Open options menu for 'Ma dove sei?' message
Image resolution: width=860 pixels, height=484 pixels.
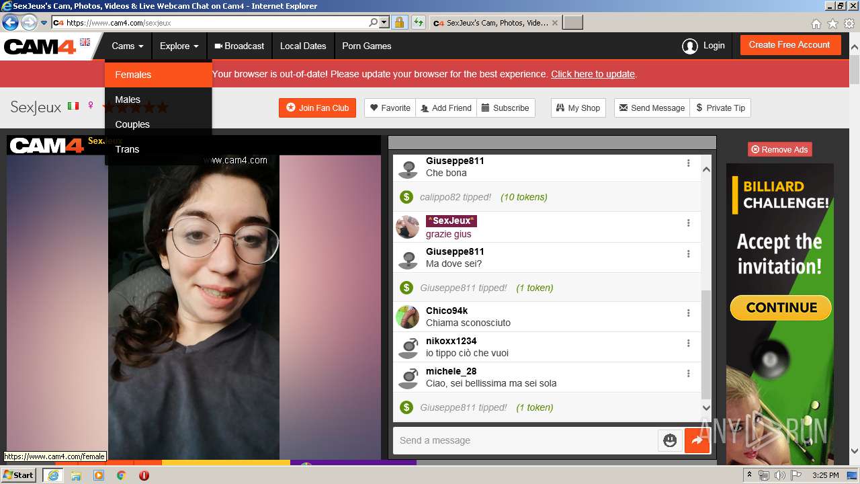point(688,254)
